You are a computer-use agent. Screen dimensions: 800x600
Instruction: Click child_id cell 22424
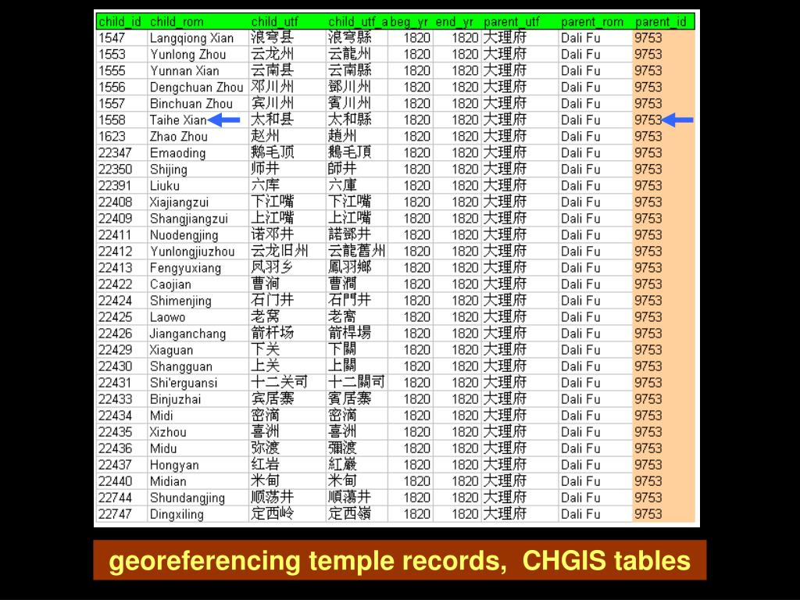pos(121,301)
